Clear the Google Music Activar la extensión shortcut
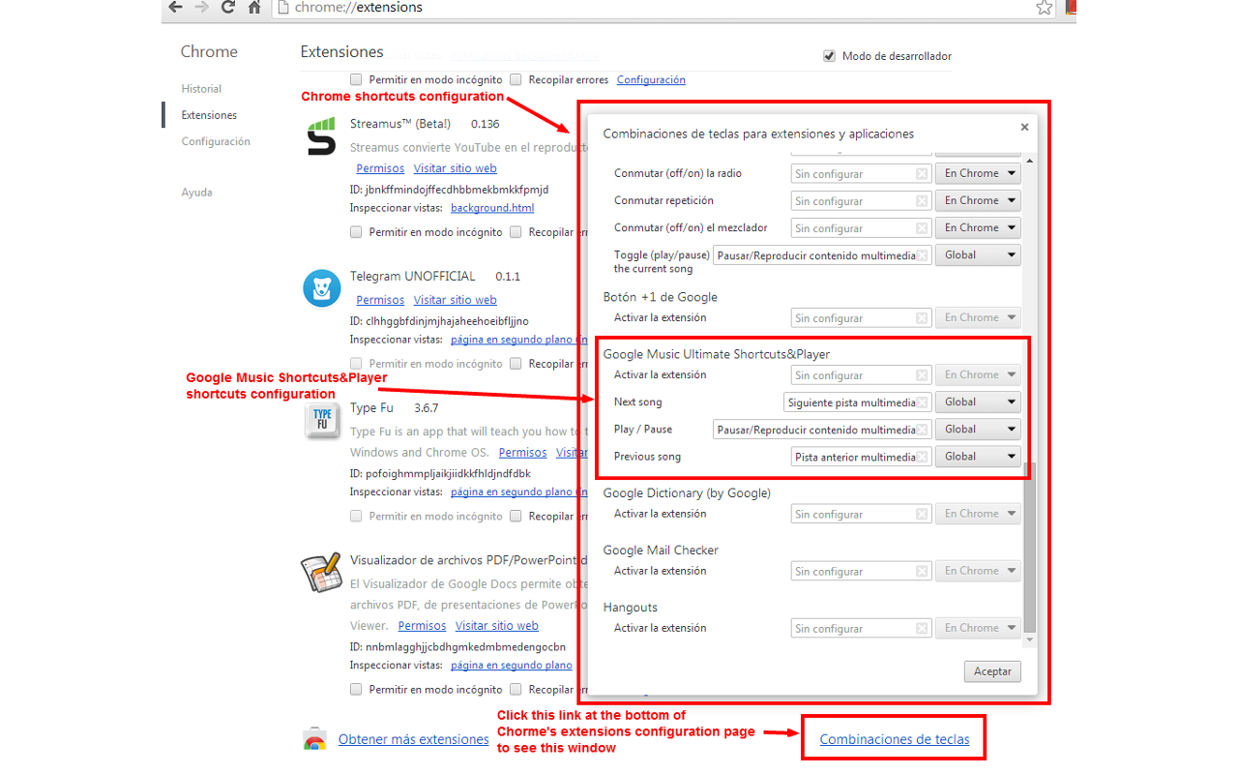The height and width of the screenshot is (774, 1238). (x=922, y=375)
